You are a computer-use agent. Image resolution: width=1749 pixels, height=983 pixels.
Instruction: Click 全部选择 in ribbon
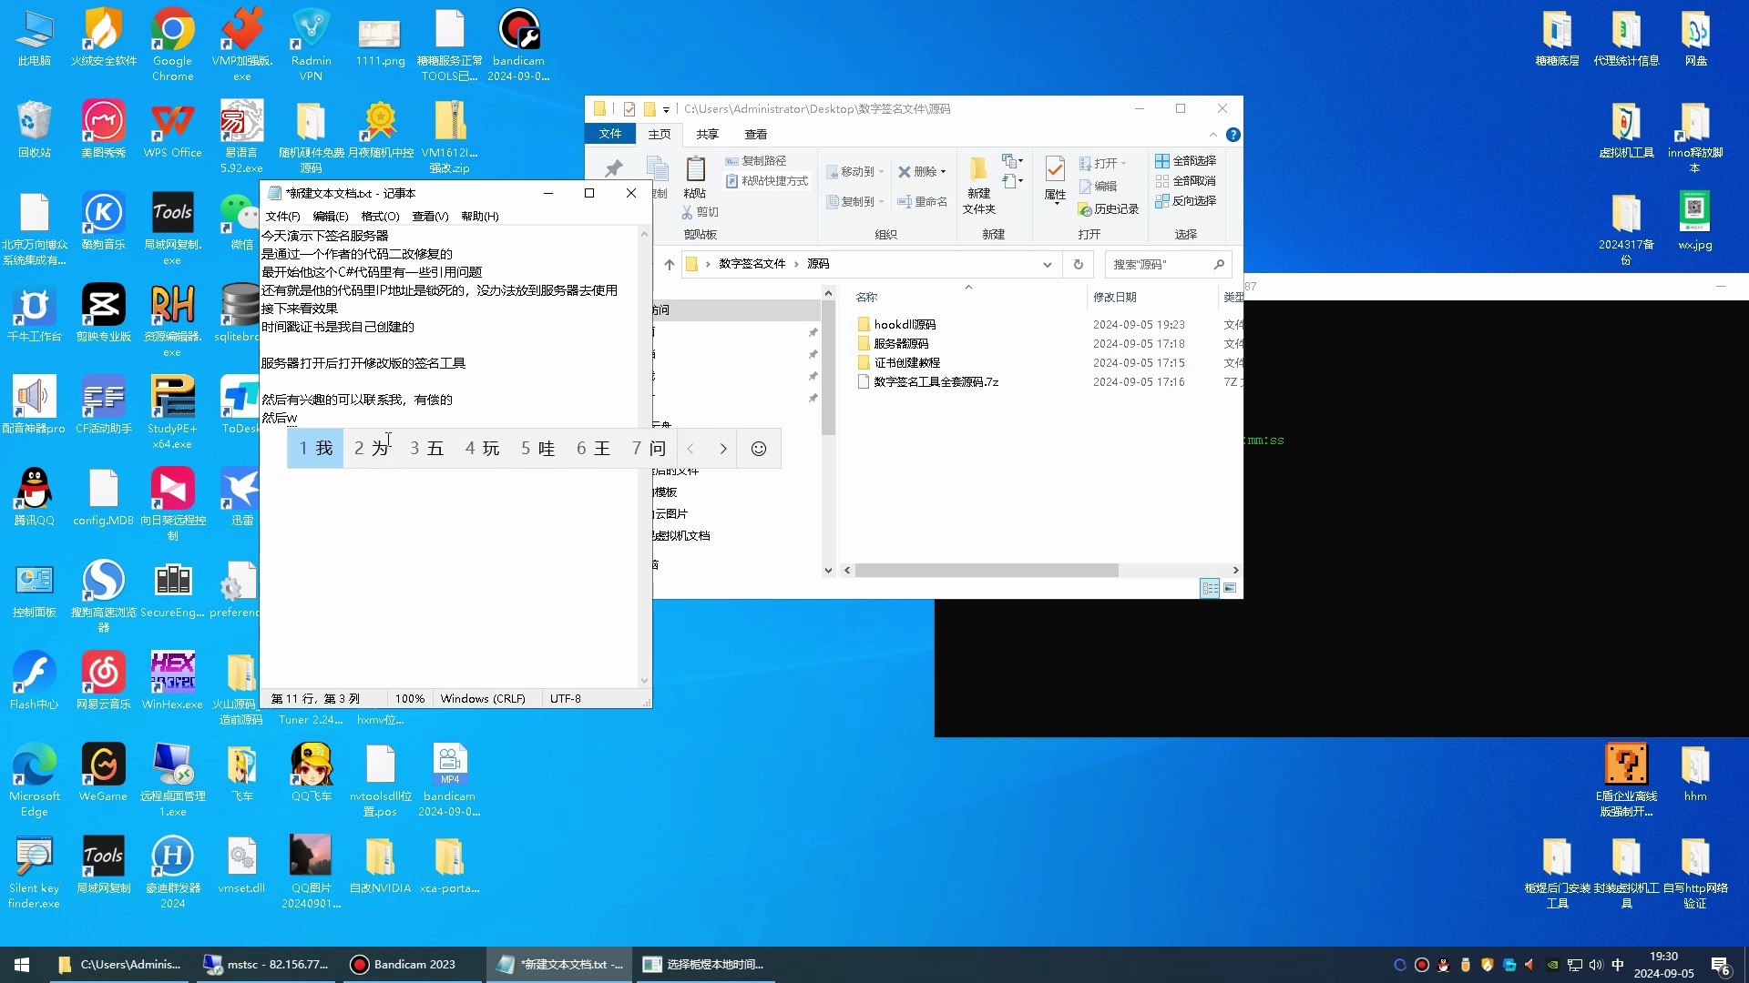coord(1185,161)
